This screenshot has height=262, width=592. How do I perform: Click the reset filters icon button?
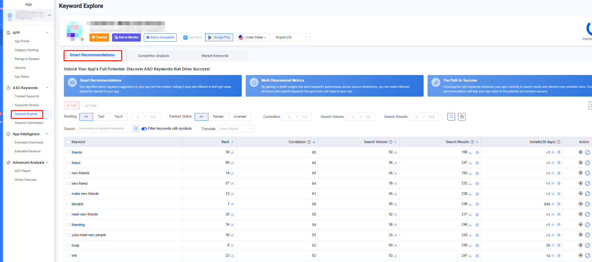(x=462, y=117)
